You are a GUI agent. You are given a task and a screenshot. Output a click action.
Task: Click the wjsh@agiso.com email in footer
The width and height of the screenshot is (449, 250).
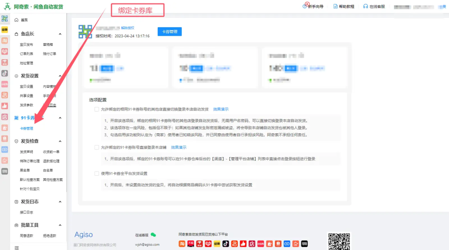coord(147,245)
